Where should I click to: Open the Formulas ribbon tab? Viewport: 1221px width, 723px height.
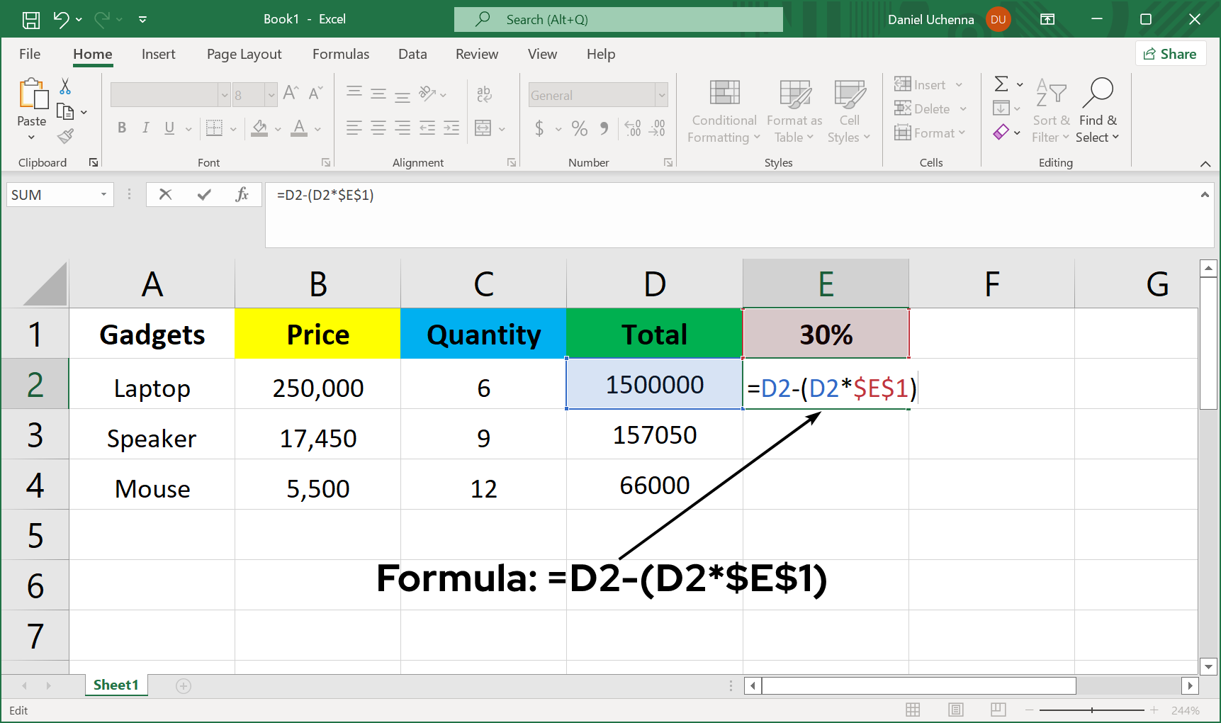[340, 55]
